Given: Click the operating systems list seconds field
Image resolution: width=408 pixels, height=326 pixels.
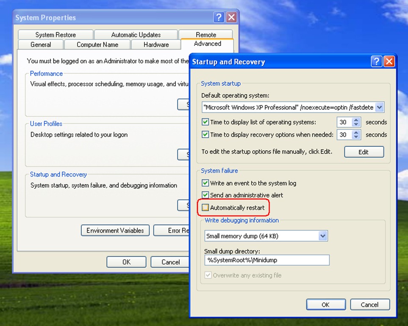Looking at the screenshot, I should [344, 122].
